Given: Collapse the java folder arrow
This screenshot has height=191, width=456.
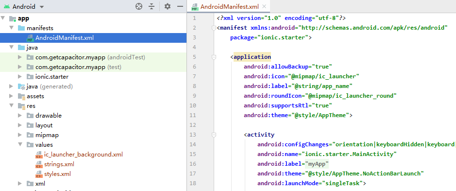Looking at the screenshot, I should [x=11, y=48].
